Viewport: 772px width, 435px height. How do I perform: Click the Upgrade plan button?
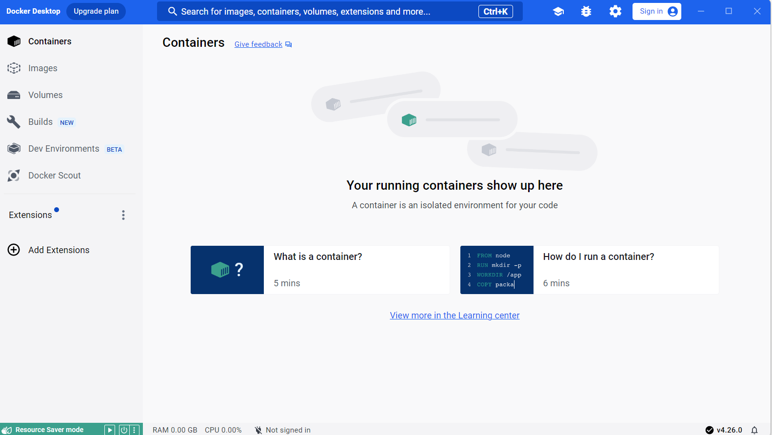(96, 11)
